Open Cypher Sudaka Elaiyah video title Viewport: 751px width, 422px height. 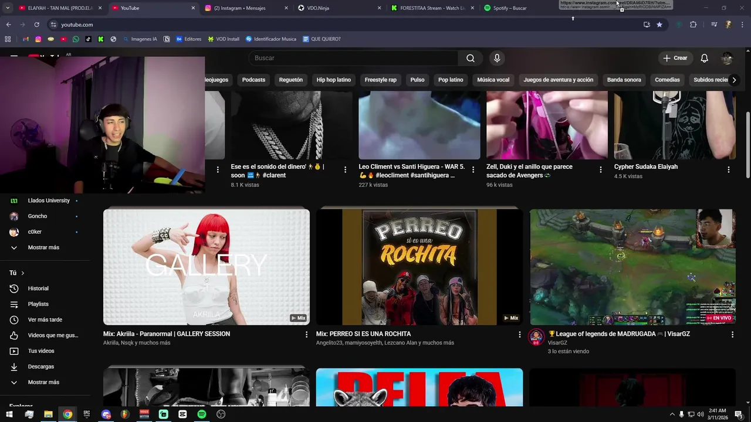click(x=645, y=166)
